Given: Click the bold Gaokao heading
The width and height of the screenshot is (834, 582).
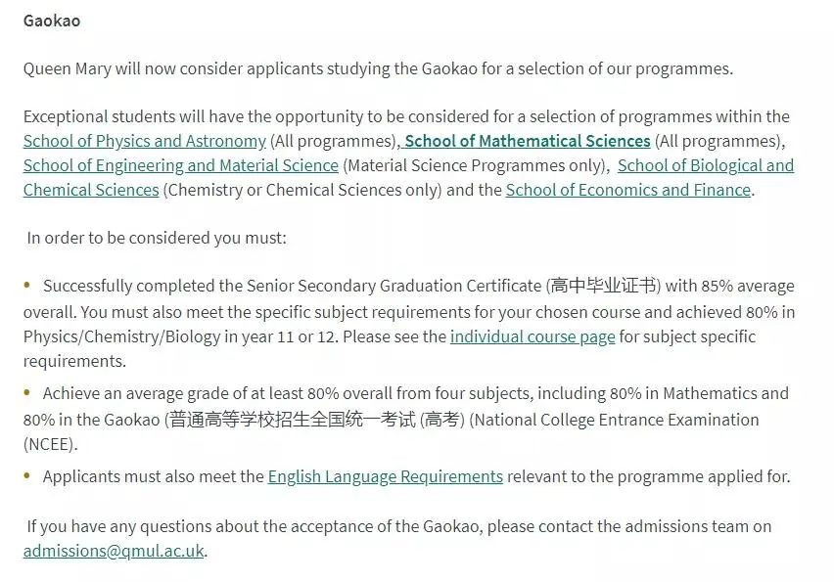Looking at the screenshot, I should tap(52, 21).
